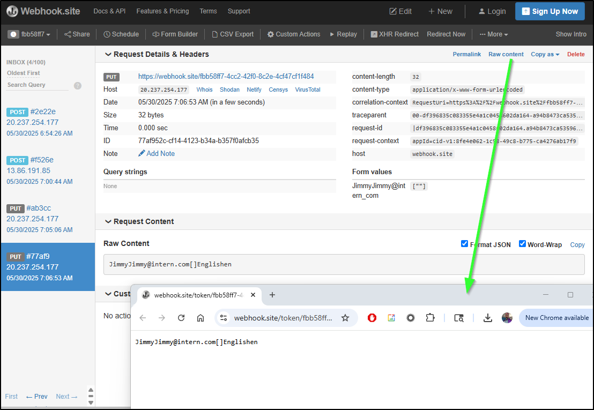Open the Terms page
594x410 pixels.
point(209,11)
